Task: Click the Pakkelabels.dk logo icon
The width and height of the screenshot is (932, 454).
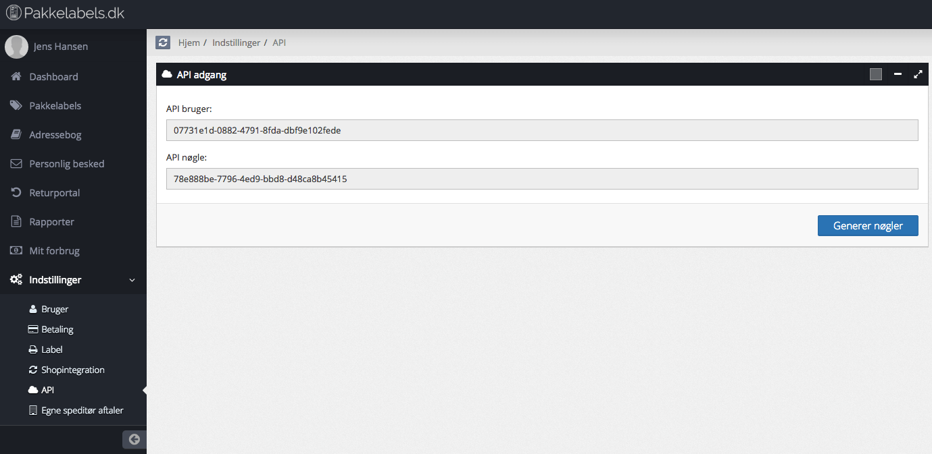Action: tap(14, 13)
